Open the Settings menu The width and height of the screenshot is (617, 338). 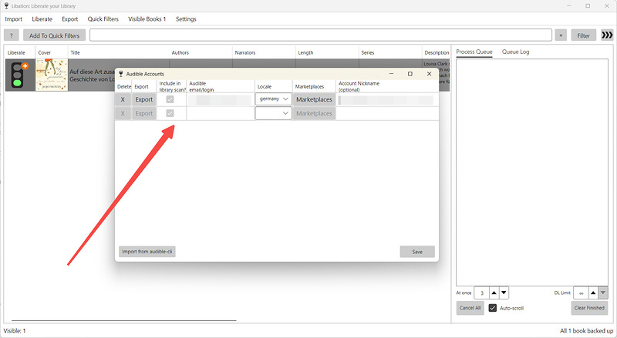[186, 19]
